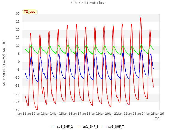The image size is (176, 132).
Task: Click the TZ_osu annotation label
Action: click(x=30, y=12)
